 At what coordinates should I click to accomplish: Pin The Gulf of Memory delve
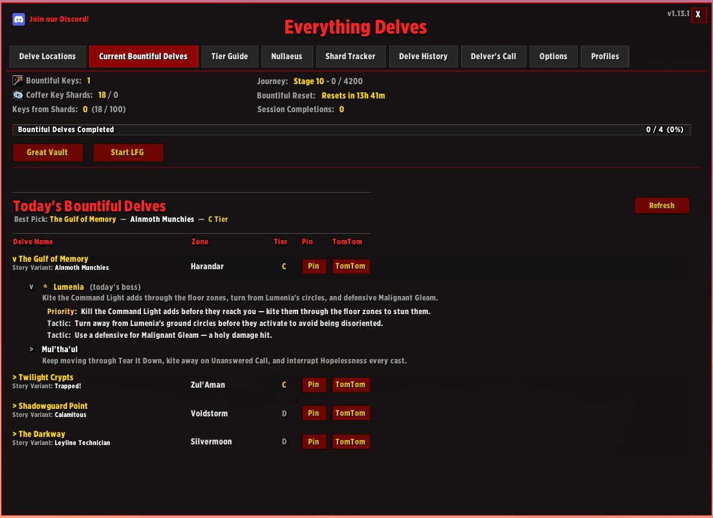click(314, 266)
